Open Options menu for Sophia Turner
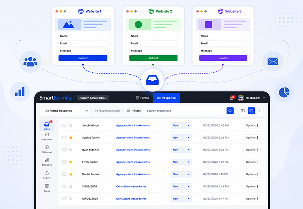Viewport: 303px width, 209px height. (x=252, y=137)
